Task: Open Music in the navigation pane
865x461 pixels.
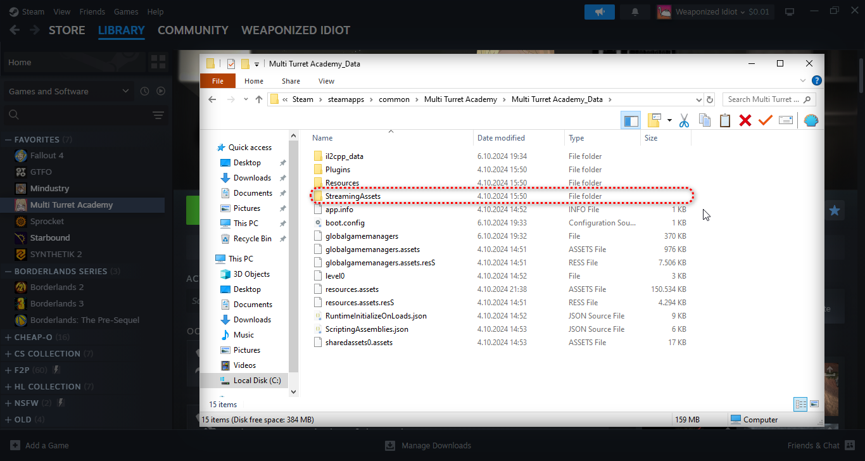Action: tap(237, 335)
